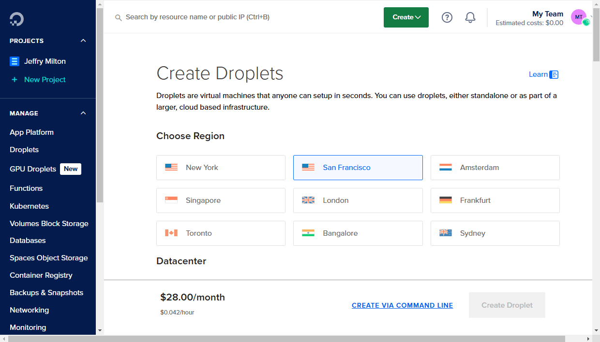Select the New York region
The image size is (600, 342).
pyautogui.click(x=221, y=167)
